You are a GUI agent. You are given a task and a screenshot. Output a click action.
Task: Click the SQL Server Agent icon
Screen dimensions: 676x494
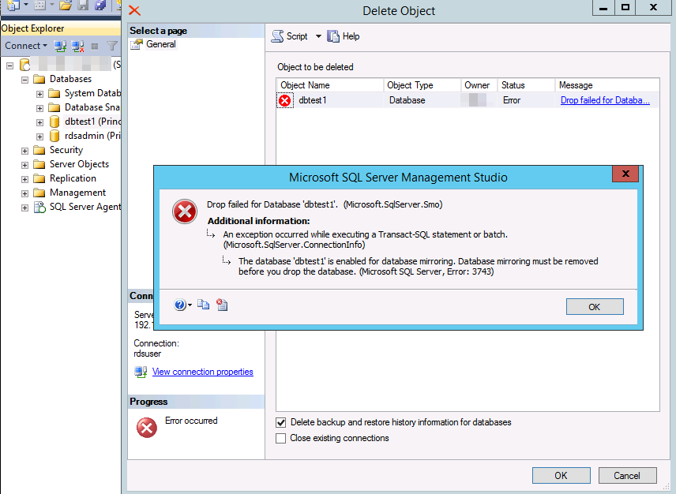click(x=39, y=208)
